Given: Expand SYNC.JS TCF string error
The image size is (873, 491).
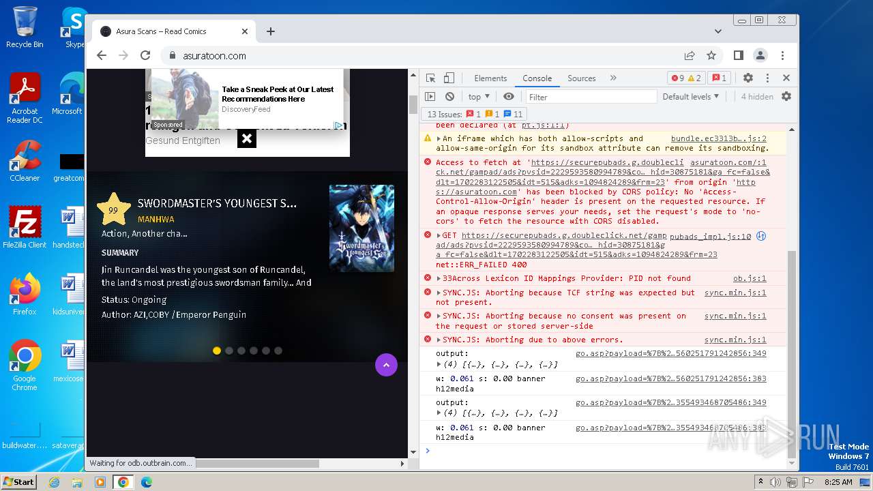Looking at the screenshot, I should coord(439,293).
